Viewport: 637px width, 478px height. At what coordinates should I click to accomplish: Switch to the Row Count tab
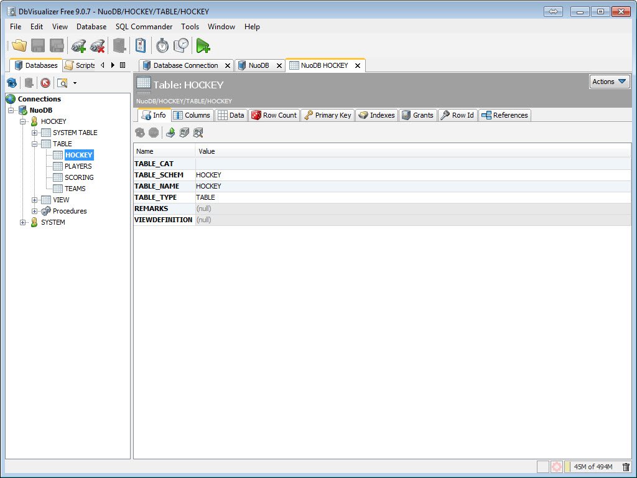[x=274, y=115]
